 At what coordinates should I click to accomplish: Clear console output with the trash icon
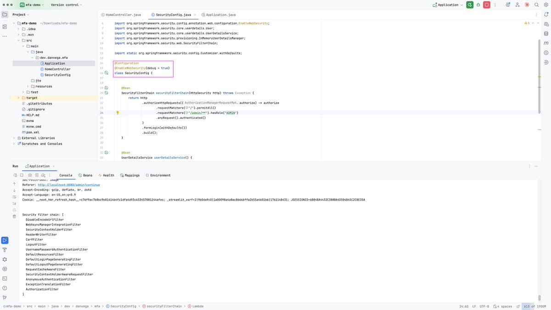click(x=14, y=216)
